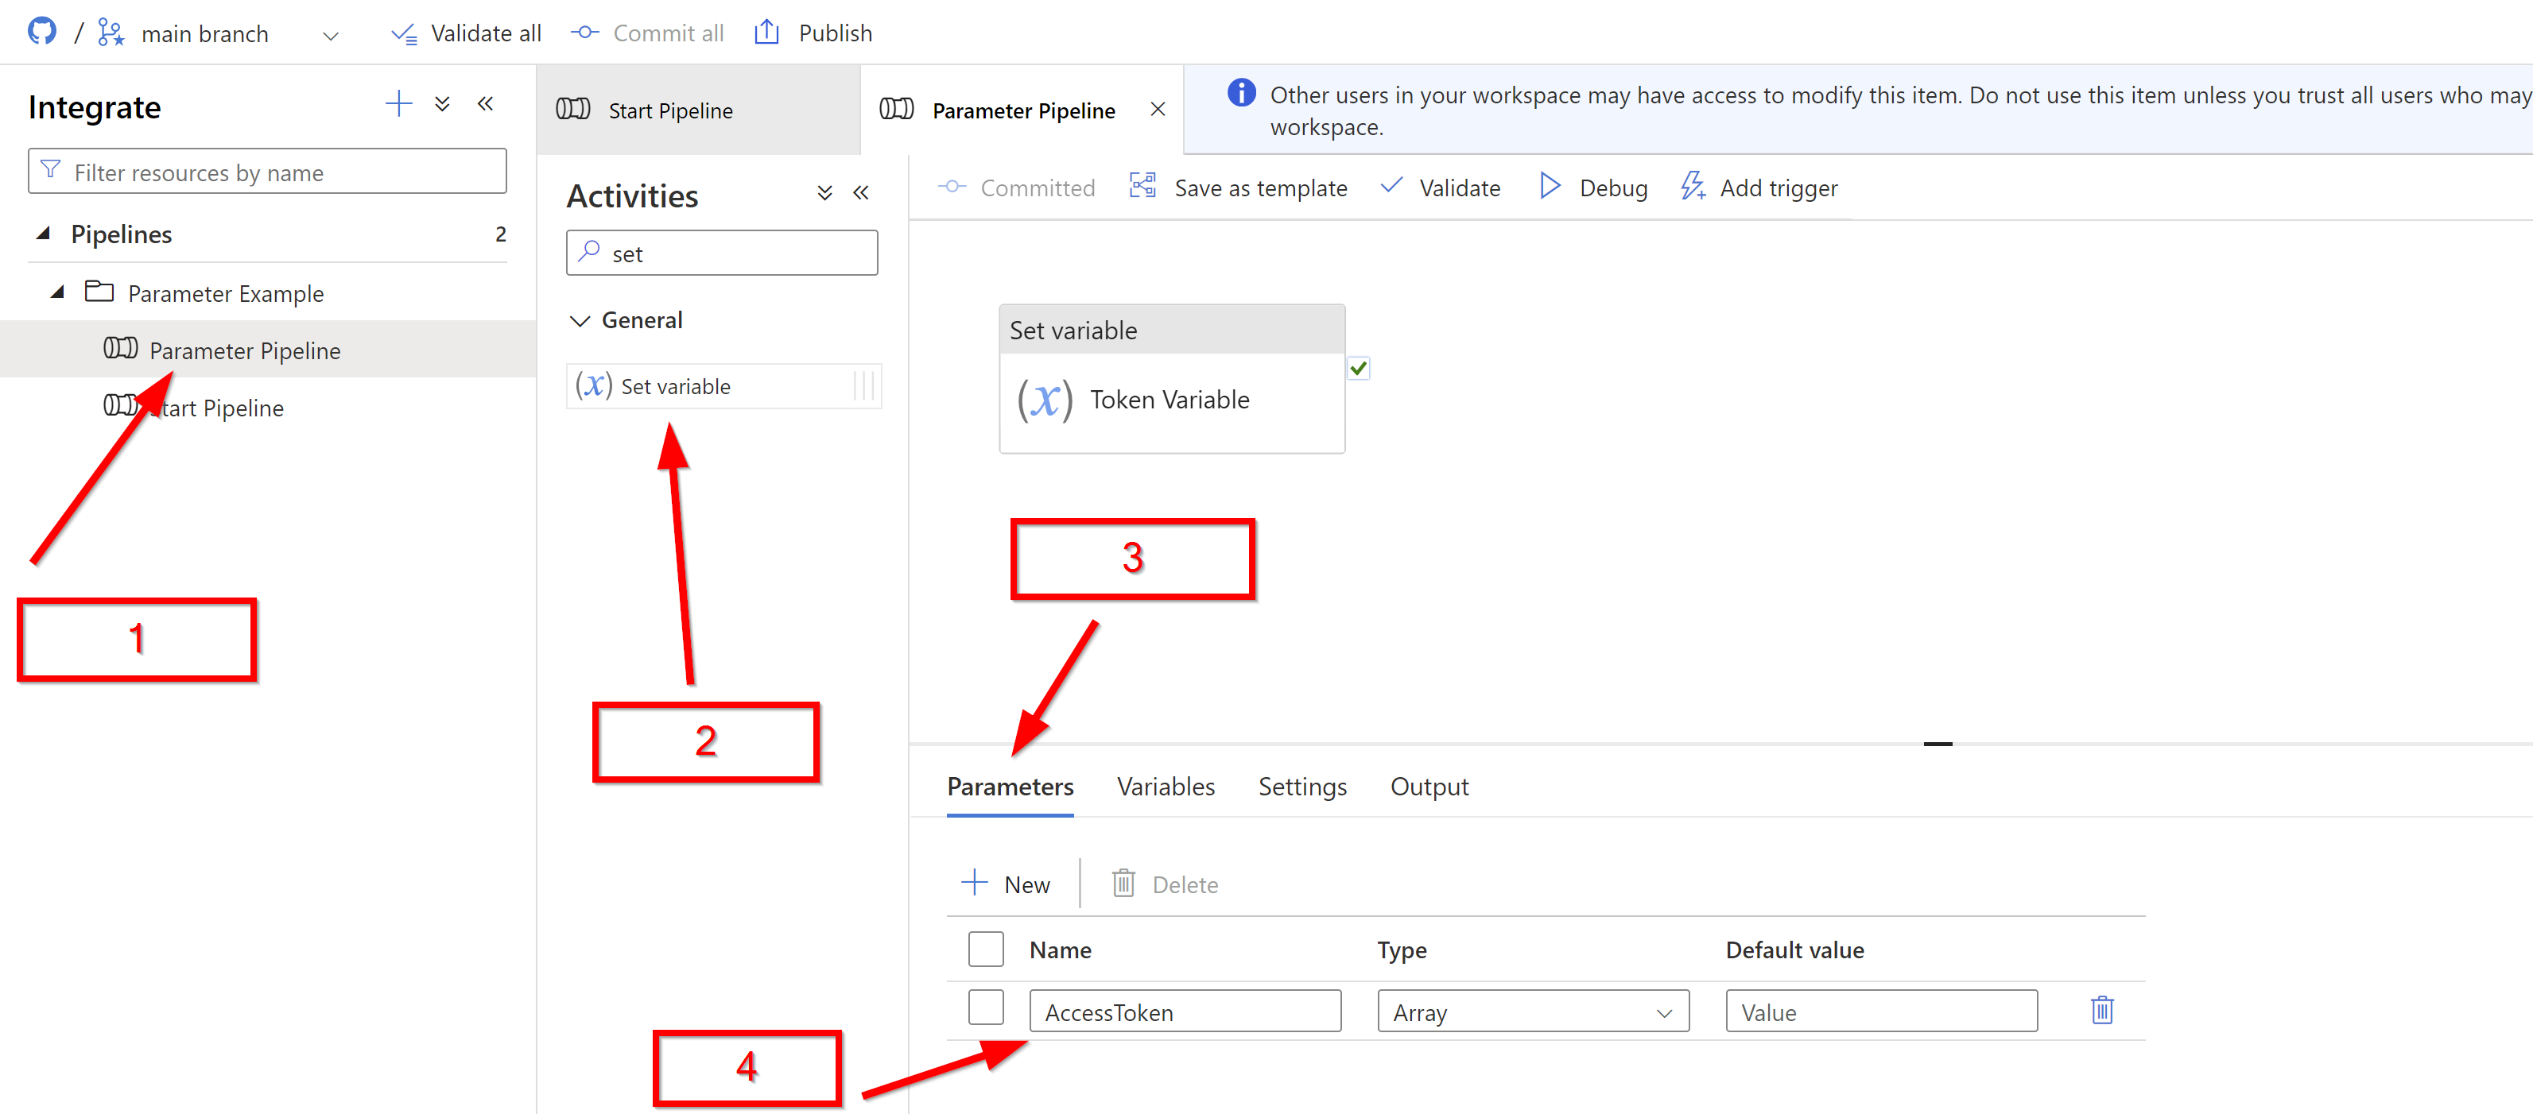
Task: Click the New parameter button
Action: (x=1006, y=884)
